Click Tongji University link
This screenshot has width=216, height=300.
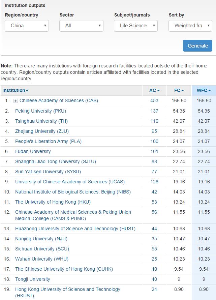pos(33,279)
